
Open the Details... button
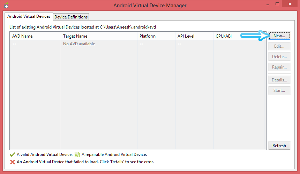point(279,80)
